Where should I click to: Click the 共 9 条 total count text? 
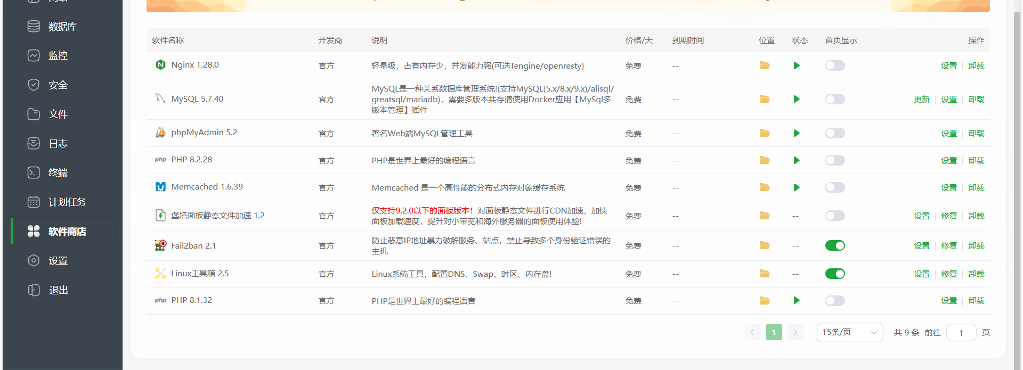(906, 332)
